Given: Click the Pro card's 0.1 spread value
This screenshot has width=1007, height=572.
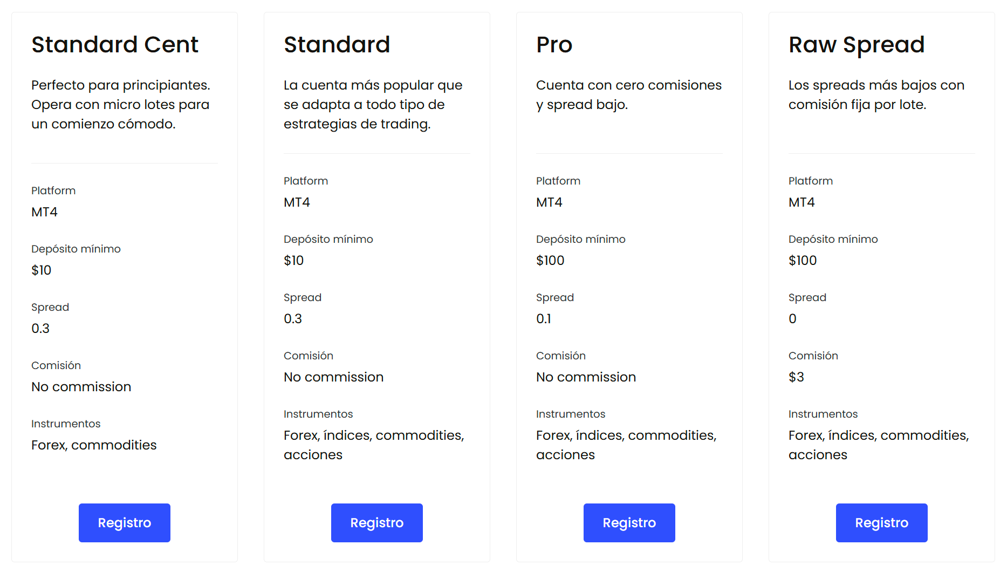Looking at the screenshot, I should [x=544, y=318].
